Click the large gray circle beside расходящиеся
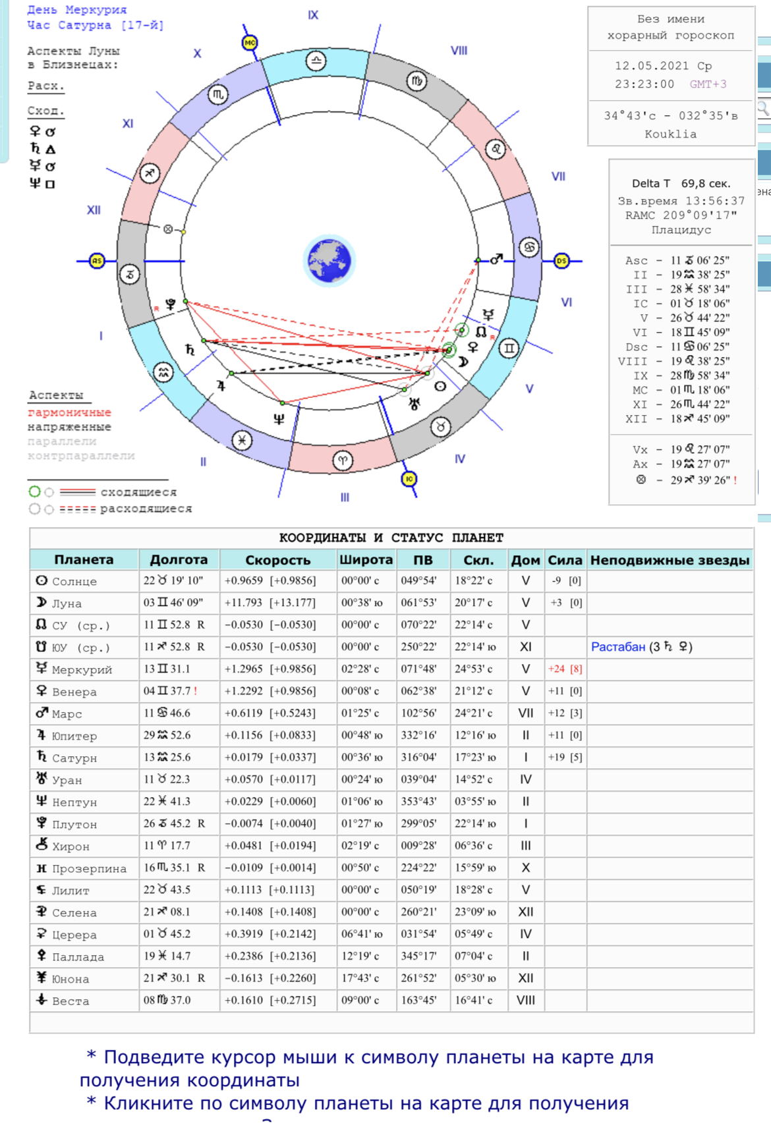Viewport: 771px width, 1137px height. [x=35, y=509]
